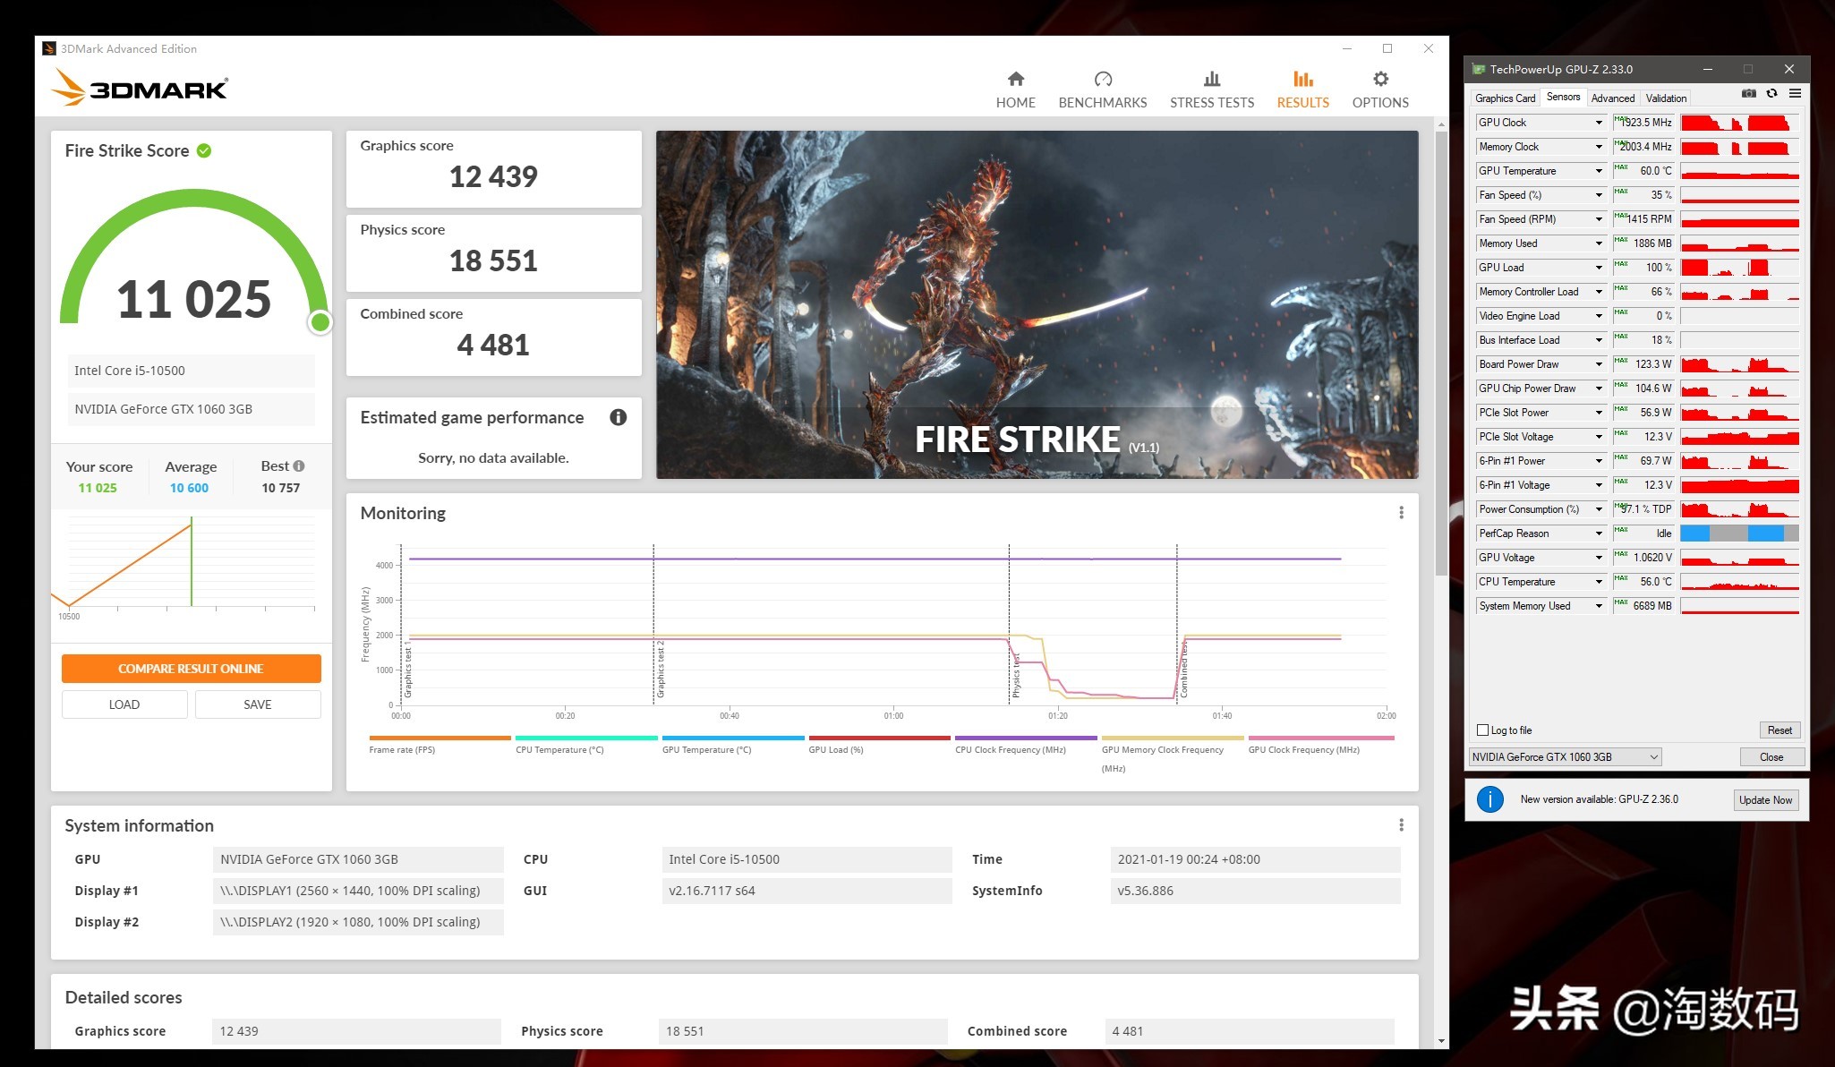Take a screenshot with GPU-Z camera icon
Viewport: 1835px width, 1067px height.
point(1748,93)
